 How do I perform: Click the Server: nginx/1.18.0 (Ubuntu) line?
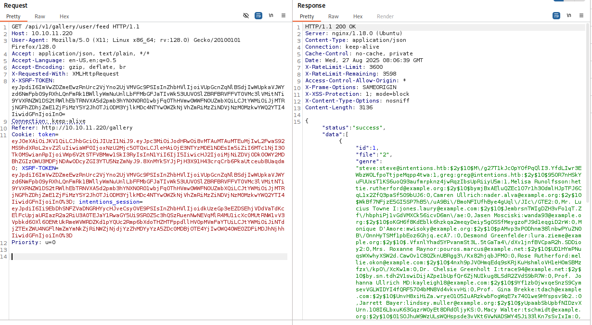[354, 33]
